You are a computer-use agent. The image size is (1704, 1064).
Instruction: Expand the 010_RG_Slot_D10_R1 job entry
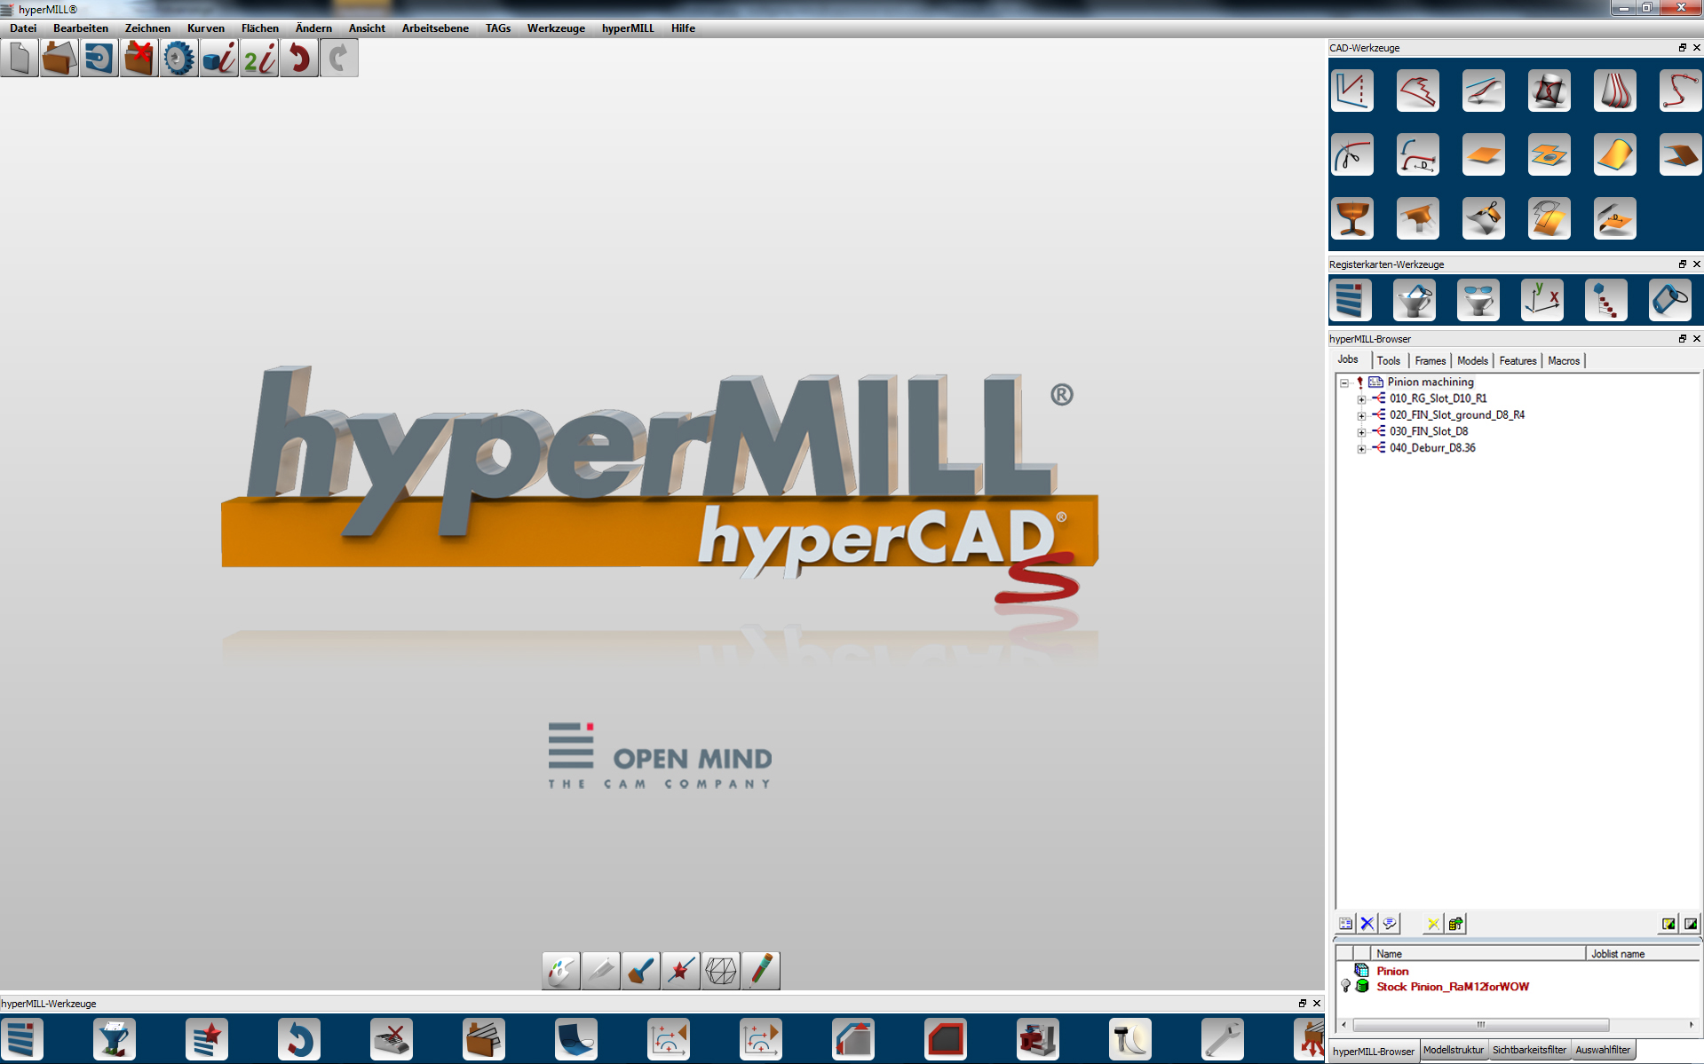(1362, 398)
